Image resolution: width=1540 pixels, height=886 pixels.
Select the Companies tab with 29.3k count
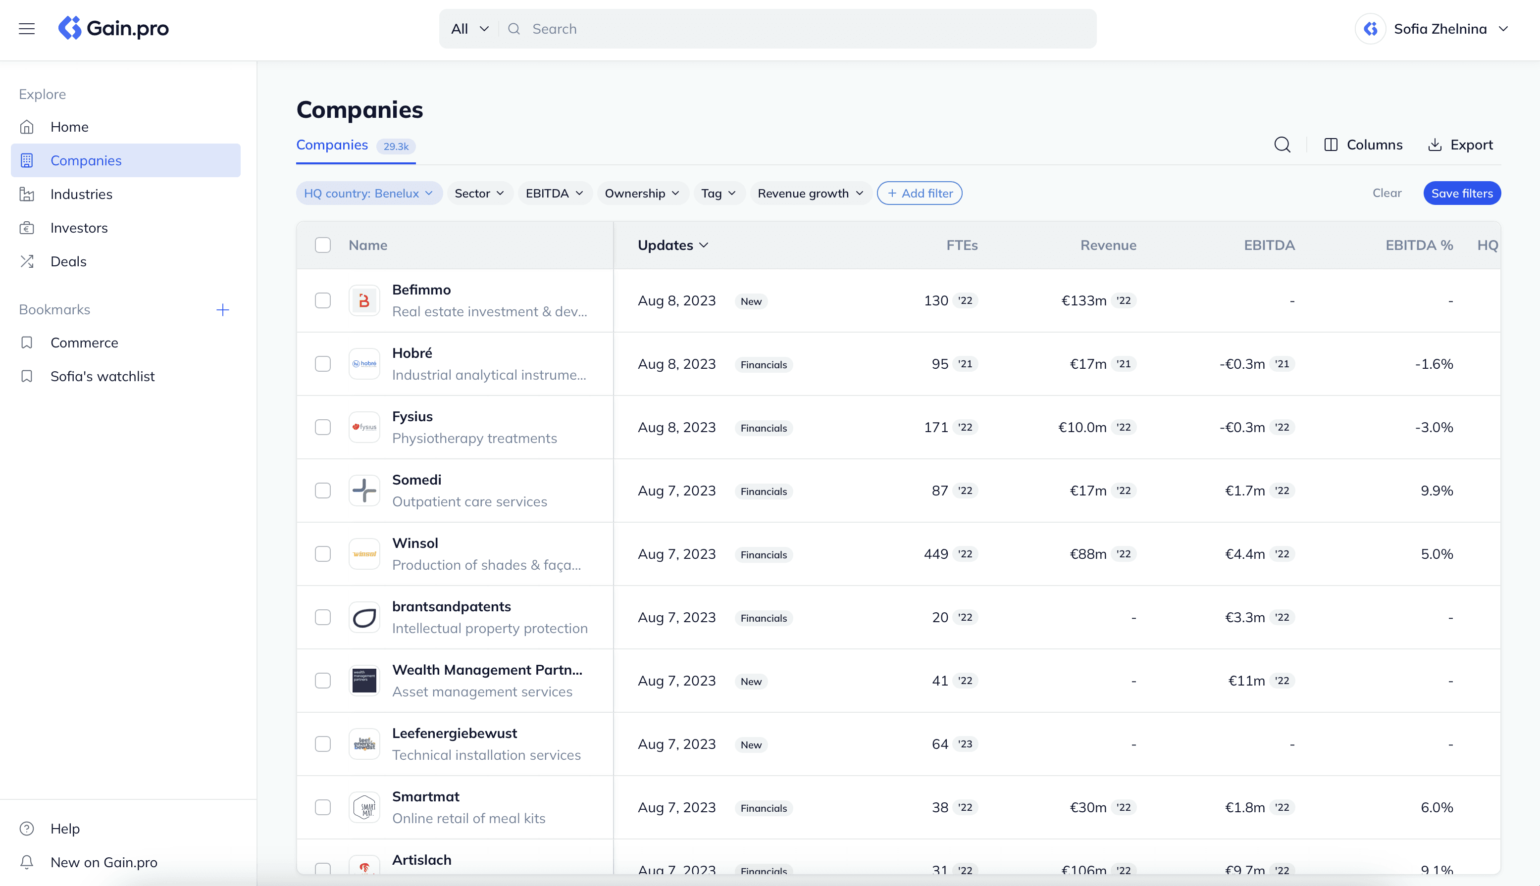356,146
